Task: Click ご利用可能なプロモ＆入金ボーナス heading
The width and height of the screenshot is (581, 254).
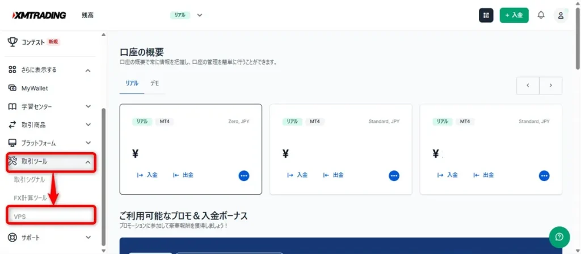Action: (183, 216)
